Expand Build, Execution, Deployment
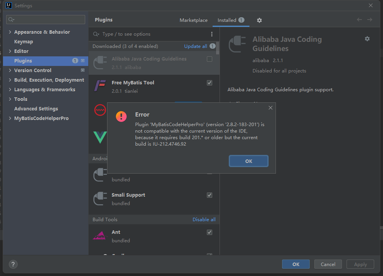Screen dimensions: 383x276 coord(10,80)
